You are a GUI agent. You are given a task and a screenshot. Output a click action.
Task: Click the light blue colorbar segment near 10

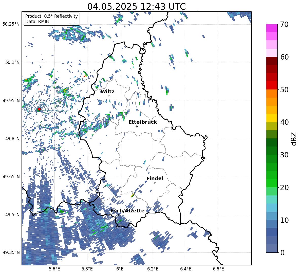click(x=272, y=216)
